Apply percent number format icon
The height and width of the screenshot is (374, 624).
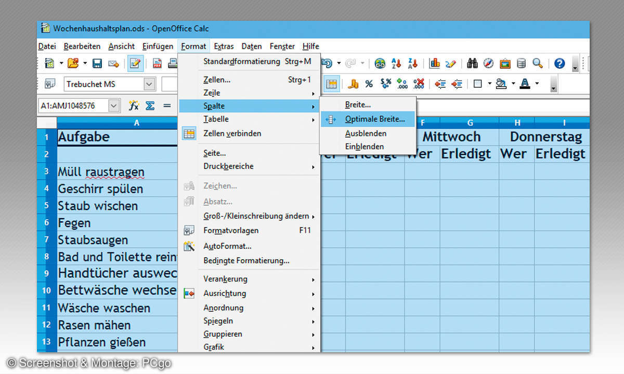tap(369, 84)
